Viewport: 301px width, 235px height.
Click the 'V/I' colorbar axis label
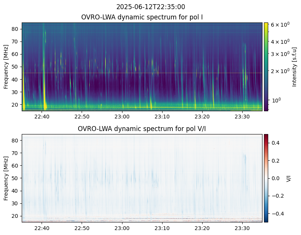tap(289, 178)
